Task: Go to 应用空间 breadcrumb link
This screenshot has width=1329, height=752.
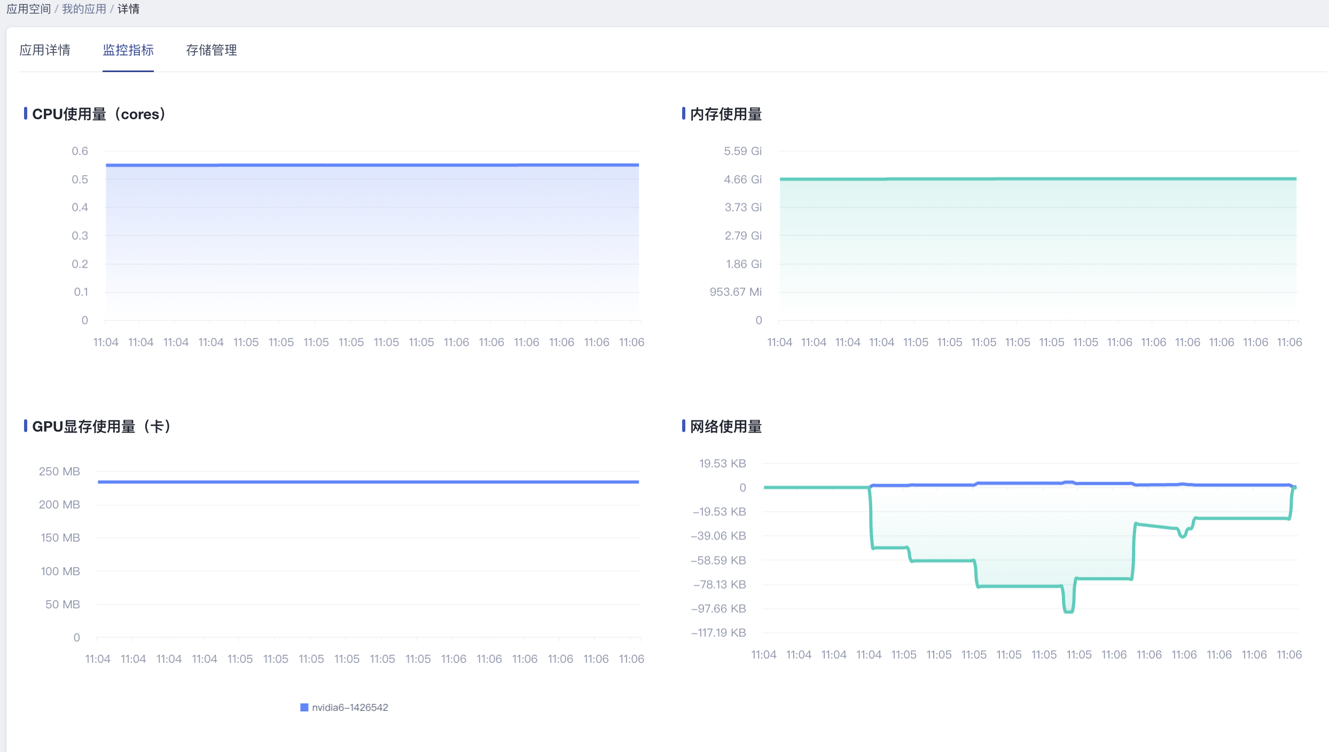Action: (28, 9)
